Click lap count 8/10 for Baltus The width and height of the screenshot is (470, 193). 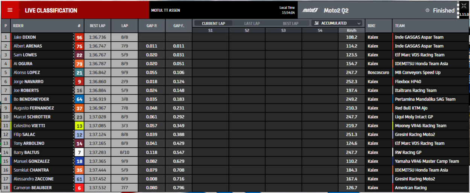(124, 153)
